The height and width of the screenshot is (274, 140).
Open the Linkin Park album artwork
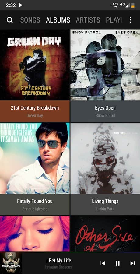105,158
